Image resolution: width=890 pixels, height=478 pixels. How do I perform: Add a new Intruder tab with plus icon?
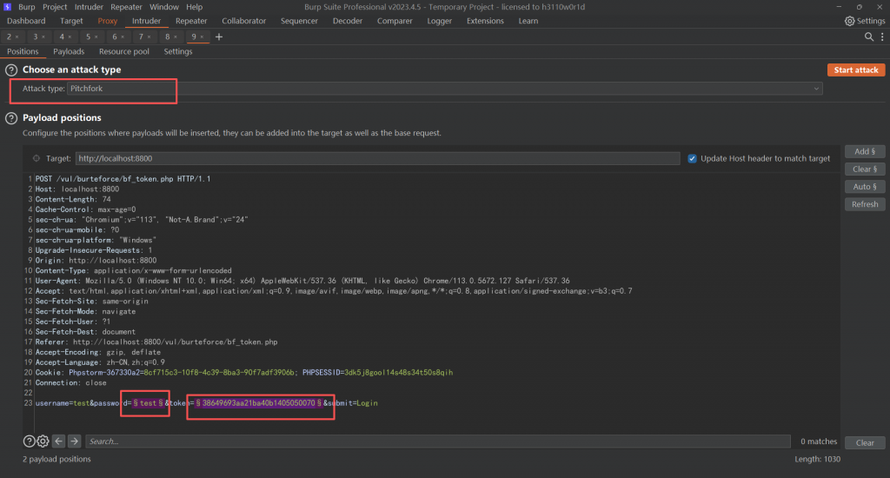[x=219, y=37]
